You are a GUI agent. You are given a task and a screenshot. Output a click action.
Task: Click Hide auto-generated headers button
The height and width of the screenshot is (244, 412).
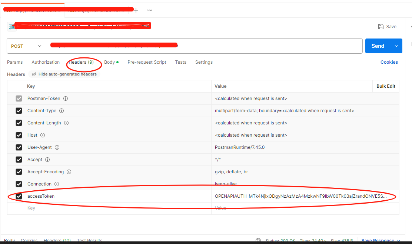[64, 74]
